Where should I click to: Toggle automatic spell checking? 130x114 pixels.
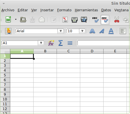coord(105,20)
